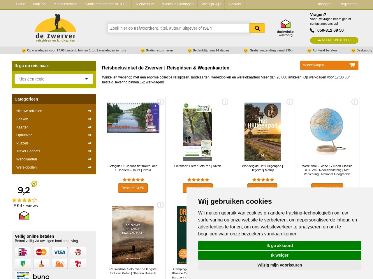The width and height of the screenshot is (373, 279).
Task: Open Klantenservice in the top navigation
Action: tap(66, 4)
